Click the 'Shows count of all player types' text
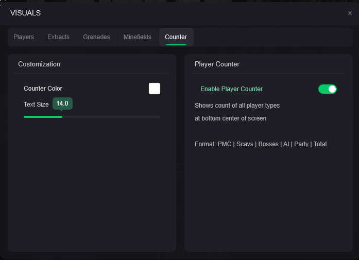 pyautogui.click(x=237, y=106)
